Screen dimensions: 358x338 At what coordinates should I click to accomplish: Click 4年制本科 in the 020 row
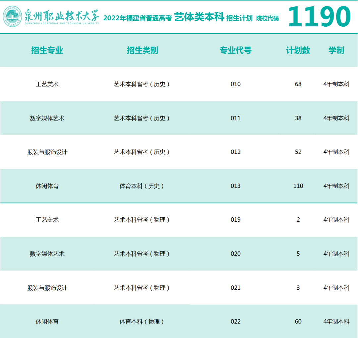coord(336,254)
